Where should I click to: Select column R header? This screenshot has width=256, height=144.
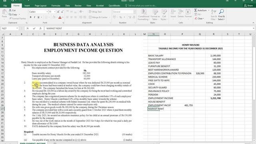[214, 34]
